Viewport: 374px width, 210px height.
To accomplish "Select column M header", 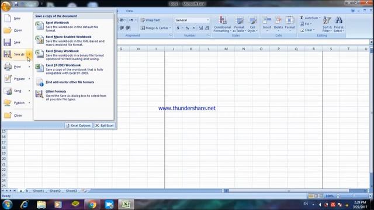I will tap(226, 49).
